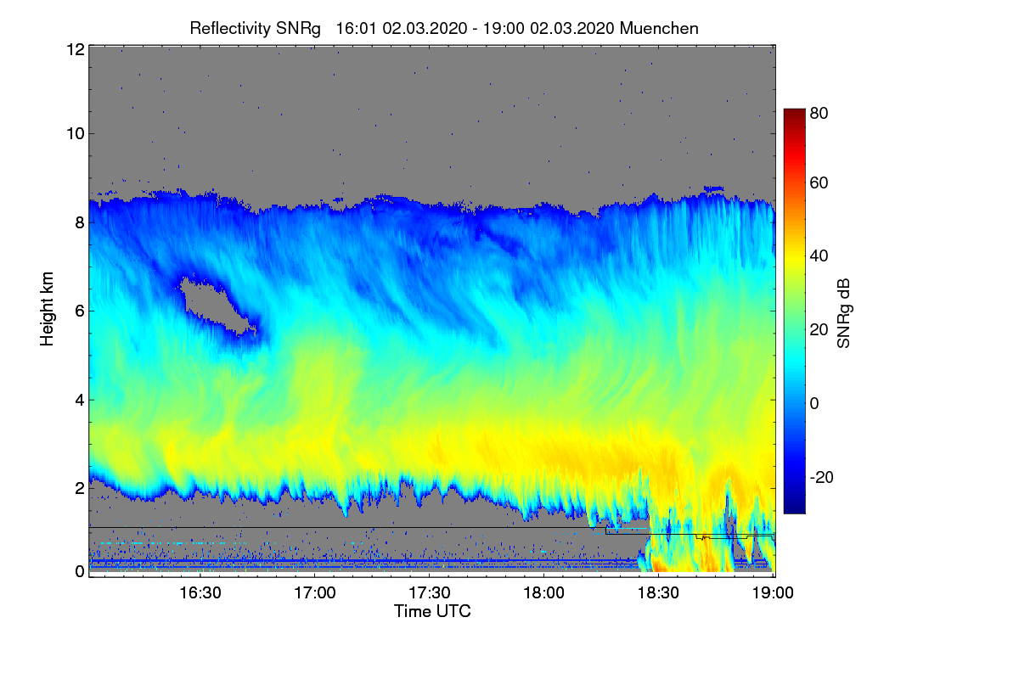Image resolution: width=1019 pixels, height=679 pixels.
Task: Click the dark red top of colorbar
Action: (794, 115)
